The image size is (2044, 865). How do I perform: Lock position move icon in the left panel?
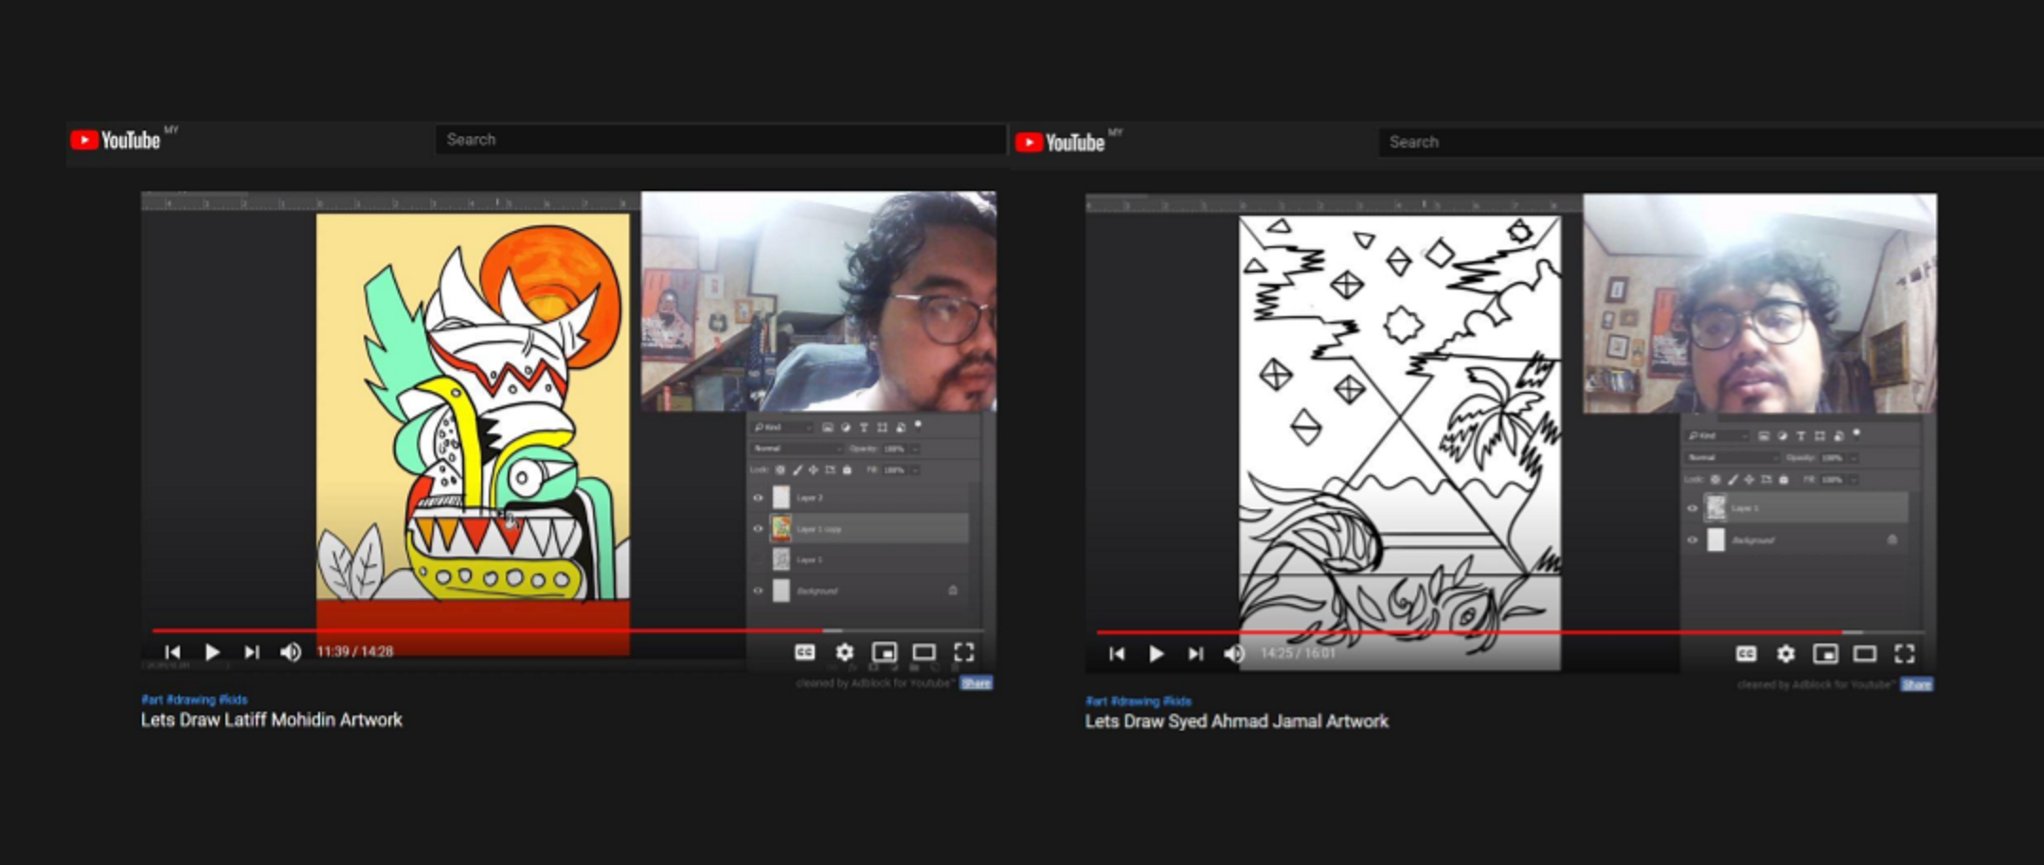[x=813, y=470]
